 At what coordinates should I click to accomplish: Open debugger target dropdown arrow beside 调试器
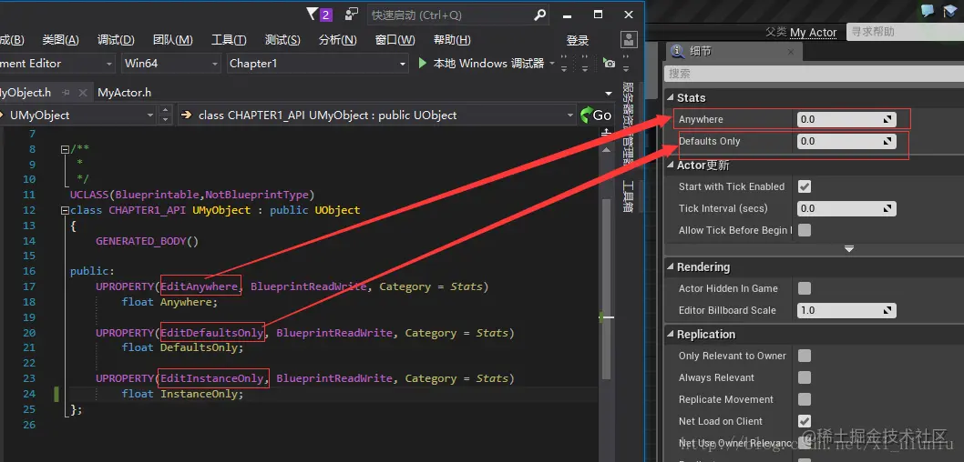click(551, 63)
